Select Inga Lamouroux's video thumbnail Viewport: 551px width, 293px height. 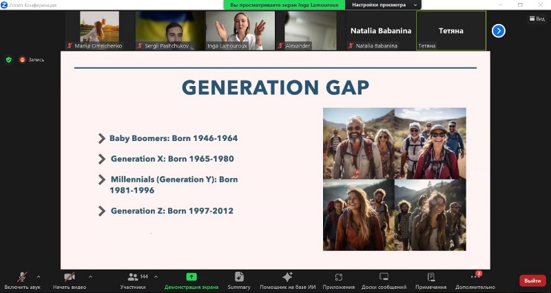tap(241, 31)
